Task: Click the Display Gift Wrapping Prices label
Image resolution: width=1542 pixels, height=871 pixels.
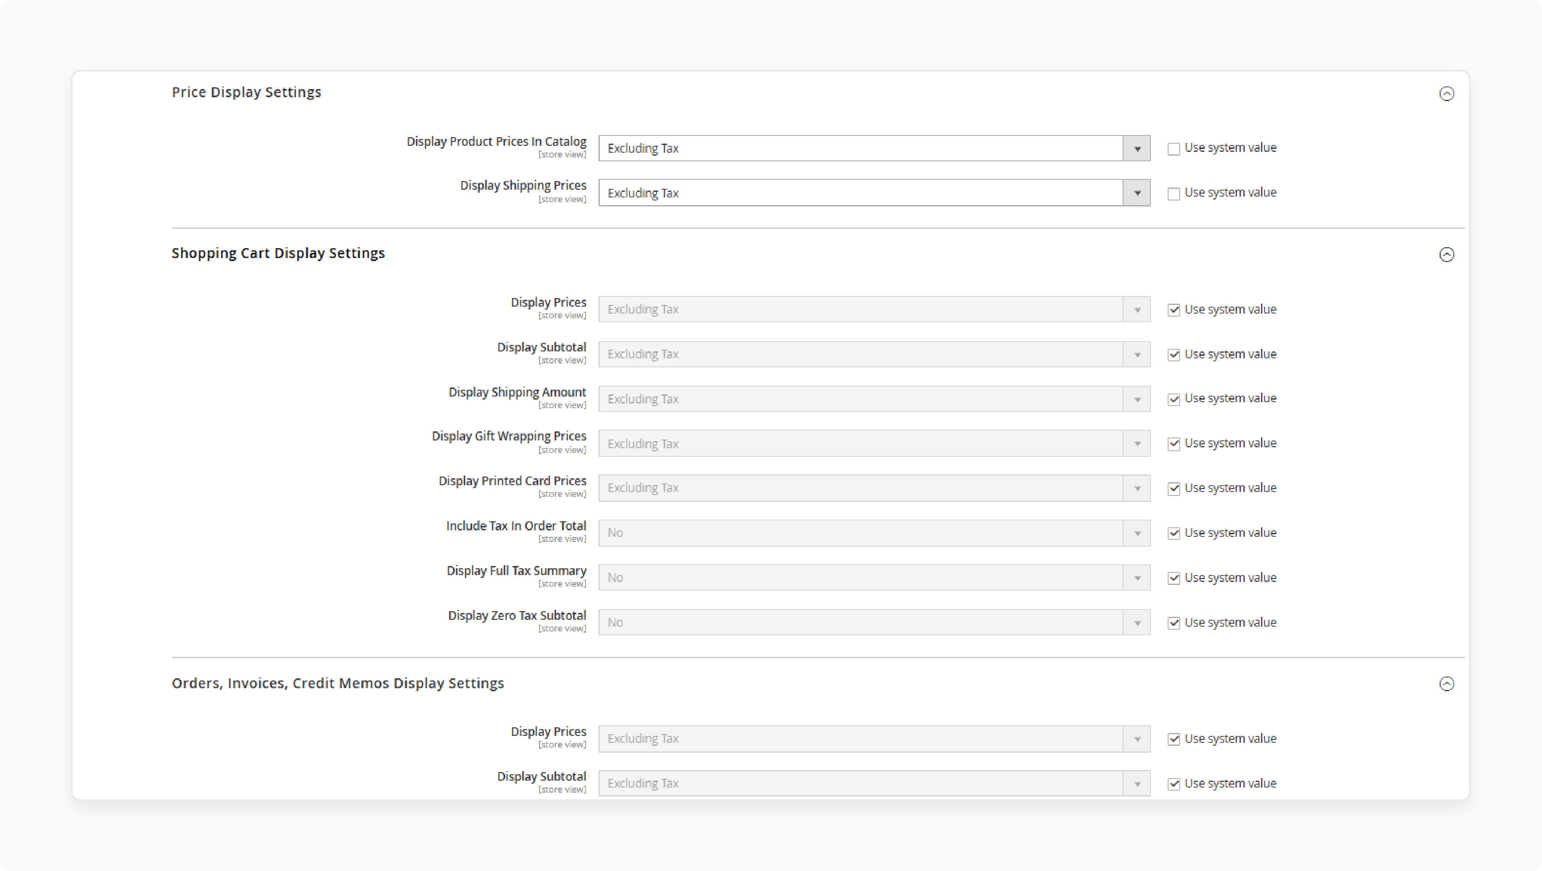Action: pyautogui.click(x=509, y=437)
